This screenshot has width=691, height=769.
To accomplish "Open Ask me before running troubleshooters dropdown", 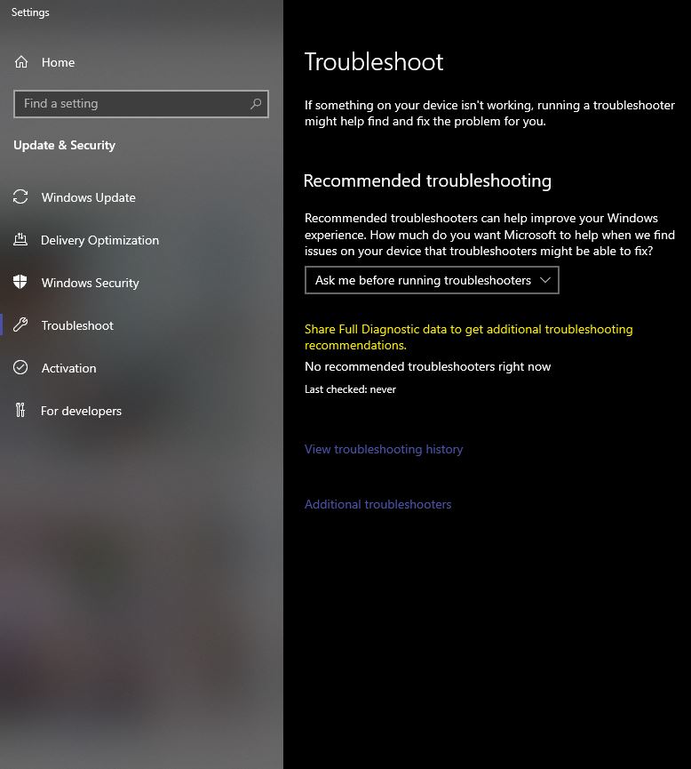I will (432, 280).
